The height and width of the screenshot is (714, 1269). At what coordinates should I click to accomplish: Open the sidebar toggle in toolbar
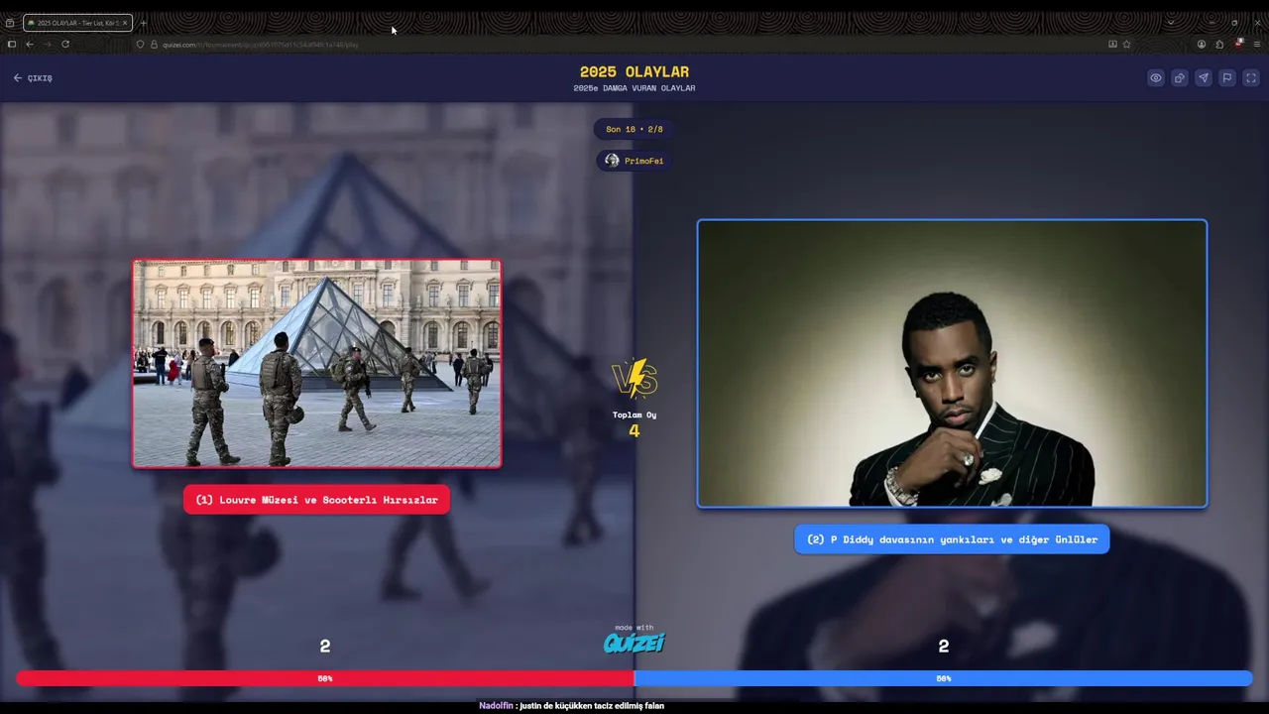pos(12,44)
